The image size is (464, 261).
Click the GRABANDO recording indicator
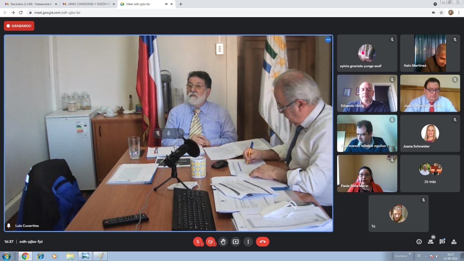point(19,26)
